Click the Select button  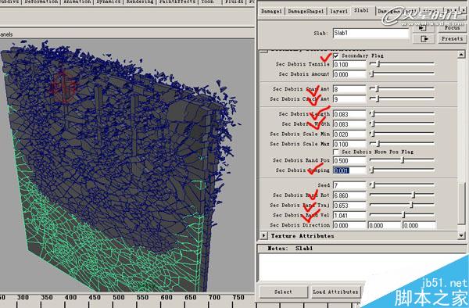point(283,292)
